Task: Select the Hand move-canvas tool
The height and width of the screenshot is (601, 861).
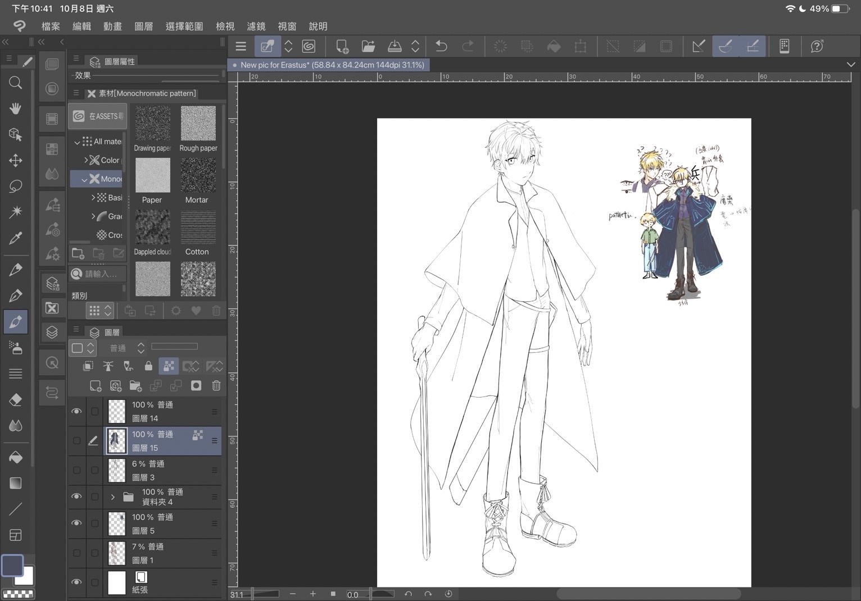Action: (x=15, y=108)
